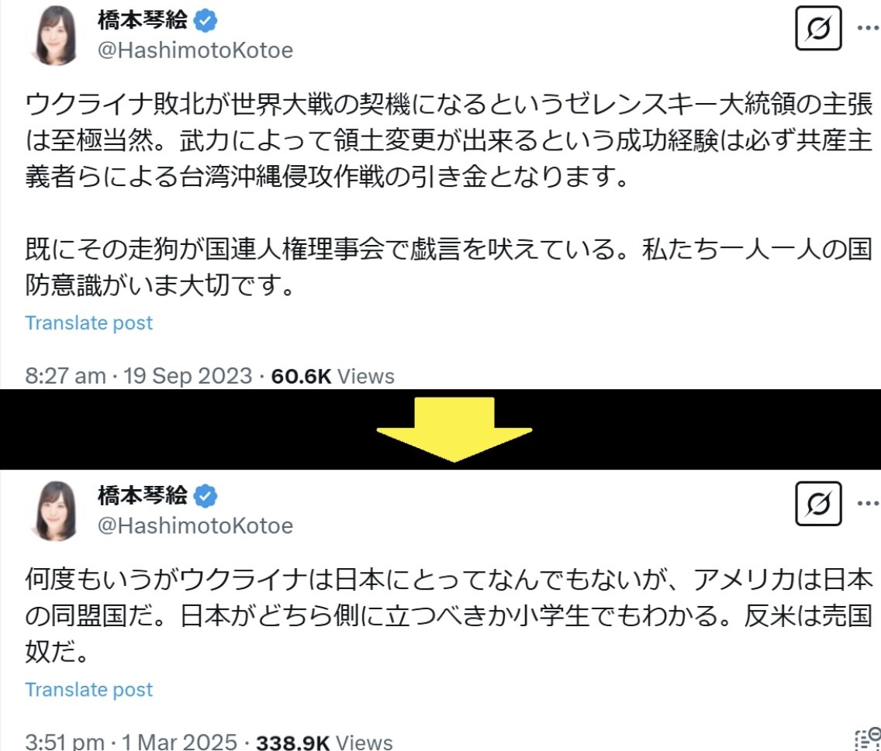Open the 3:51 pm 1 Mar 2025 timestamp
Image resolution: width=881 pixels, height=751 pixels.
[x=132, y=742]
